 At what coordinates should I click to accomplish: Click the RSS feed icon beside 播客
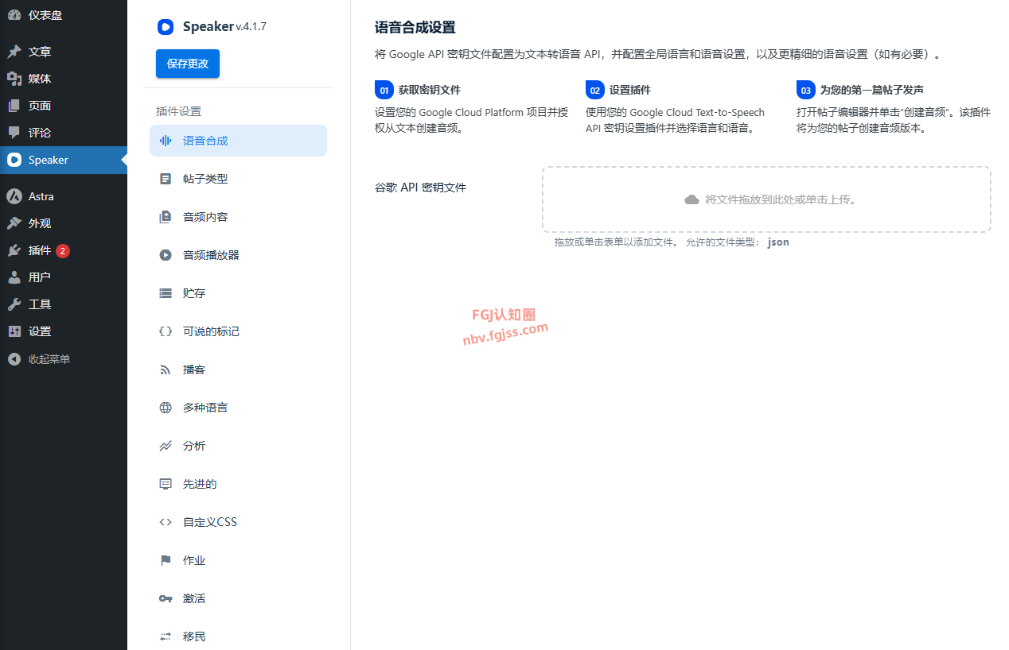(x=166, y=369)
